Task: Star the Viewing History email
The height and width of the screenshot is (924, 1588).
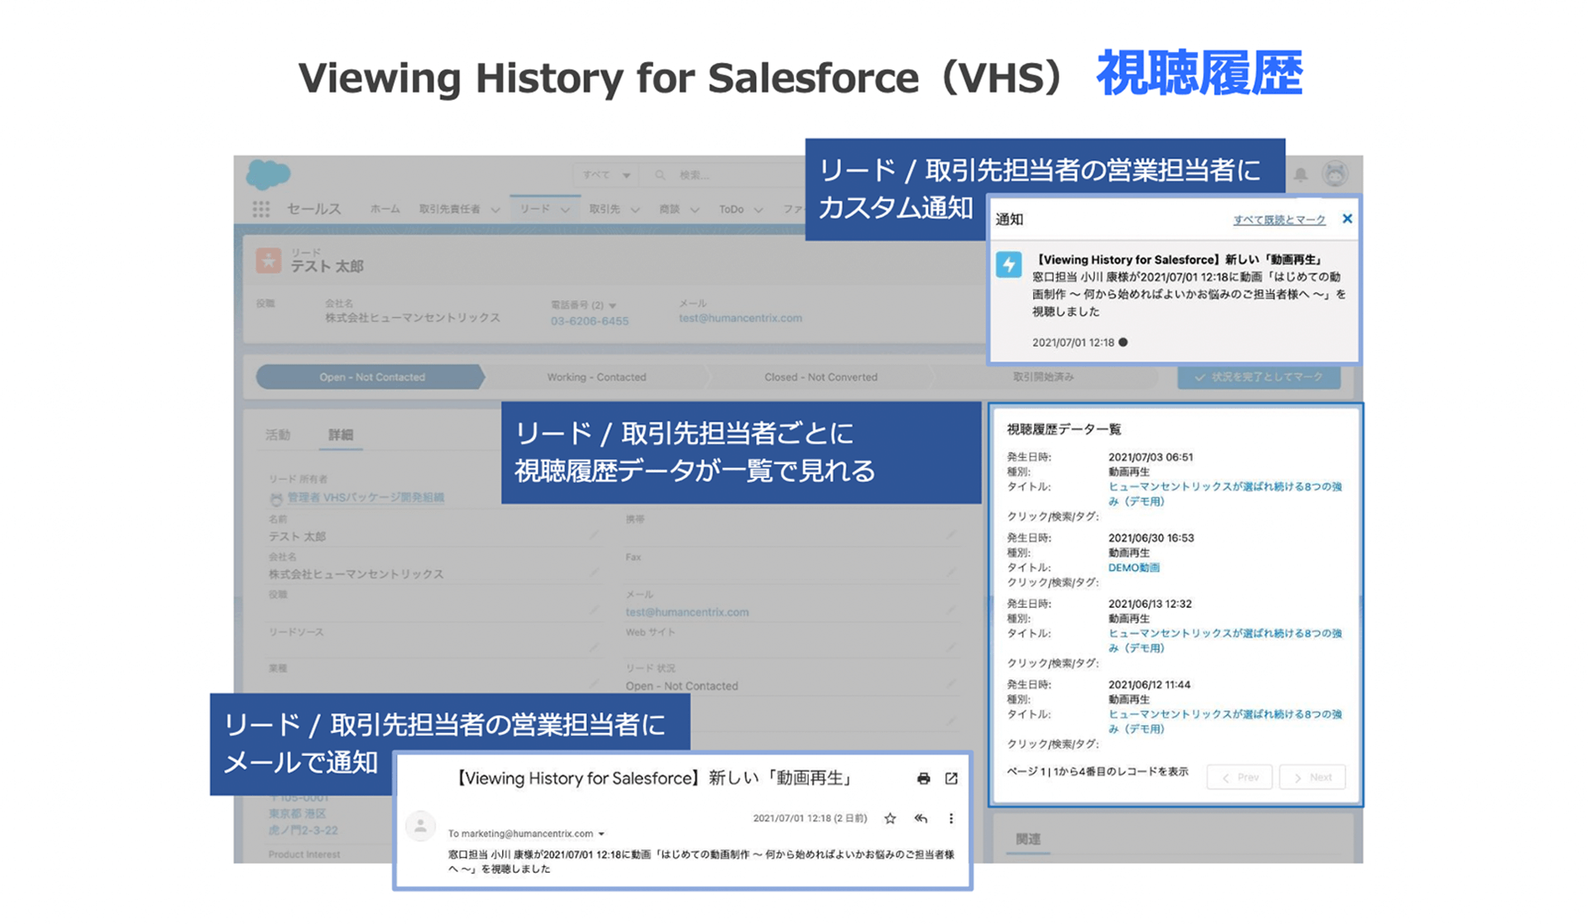Action: coord(890,818)
